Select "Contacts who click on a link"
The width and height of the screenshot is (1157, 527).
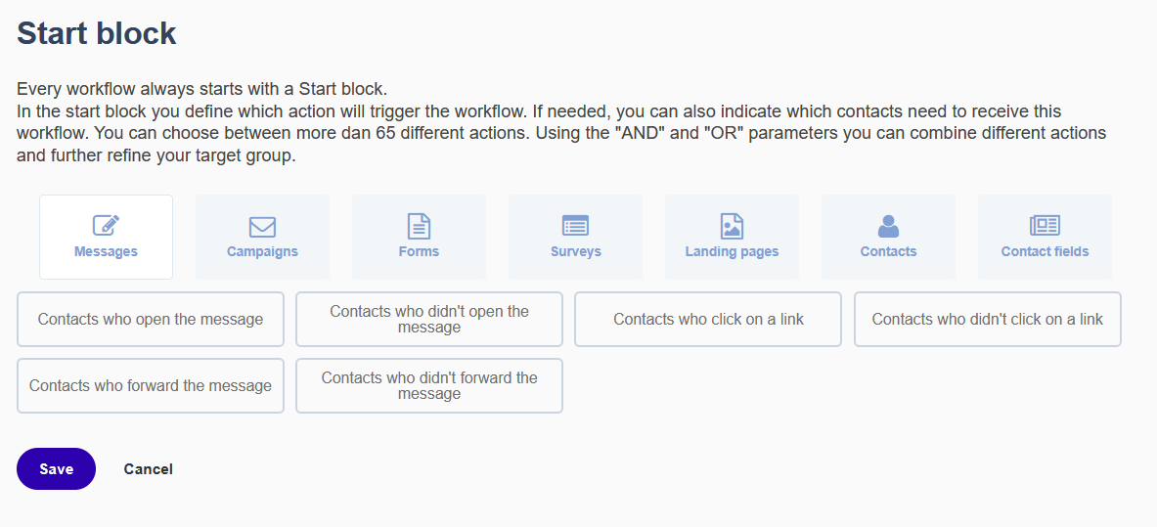[708, 320]
